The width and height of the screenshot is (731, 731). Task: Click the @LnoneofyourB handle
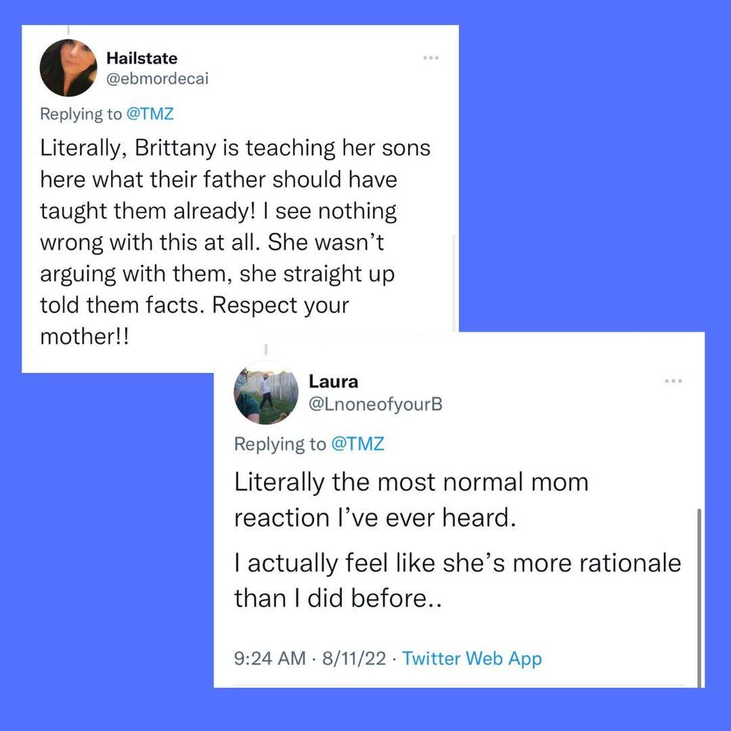point(376,404)
